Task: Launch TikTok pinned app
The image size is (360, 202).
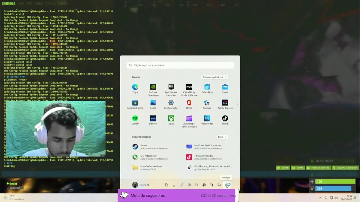Action: (x=225, y=120)
